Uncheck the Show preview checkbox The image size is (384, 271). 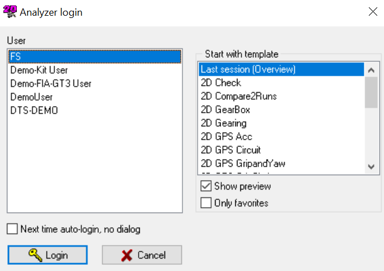click(x=206, y=186)
